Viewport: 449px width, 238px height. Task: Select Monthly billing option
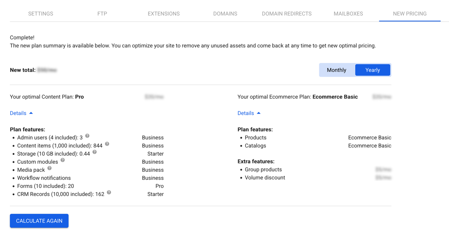point(336,70)
